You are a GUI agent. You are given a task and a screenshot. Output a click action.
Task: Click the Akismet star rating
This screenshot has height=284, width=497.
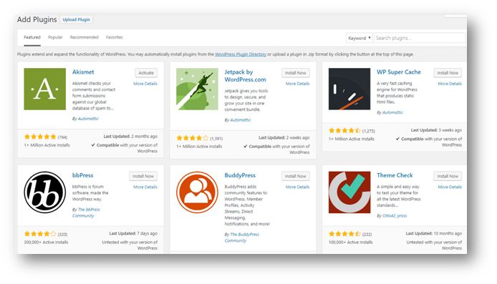(40, 137)
